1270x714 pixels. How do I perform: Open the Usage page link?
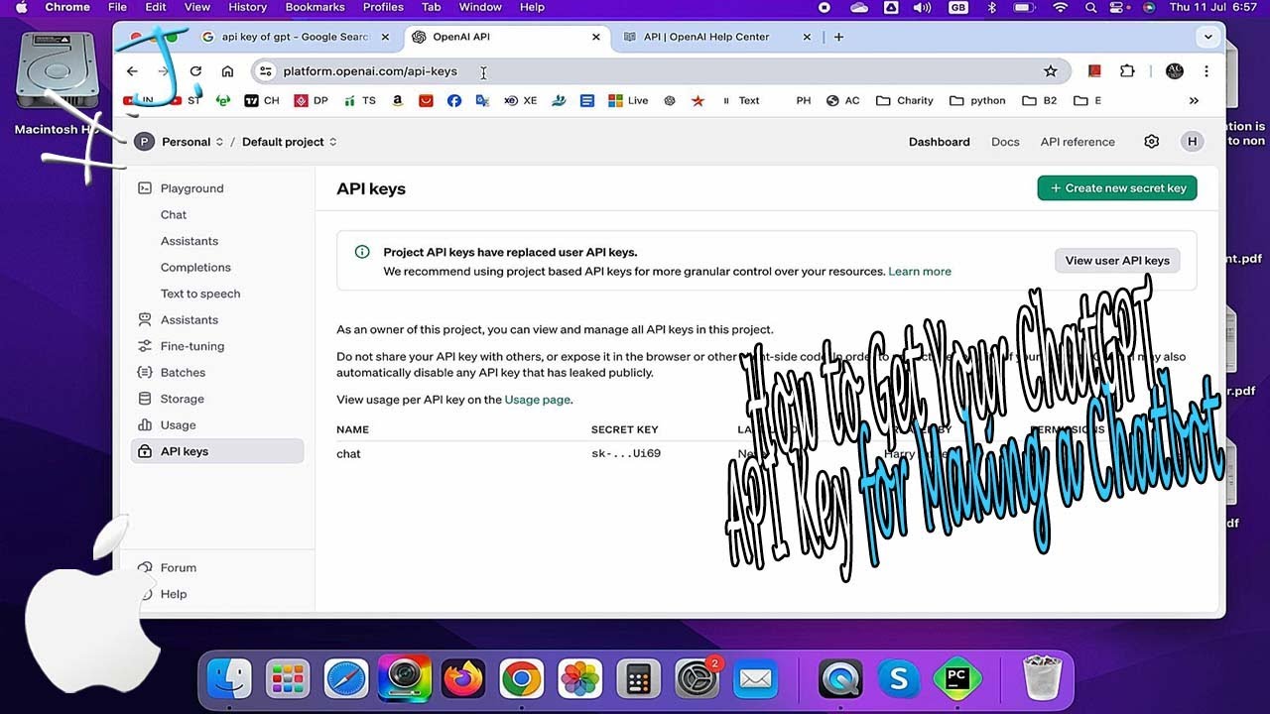click(537, 400)
